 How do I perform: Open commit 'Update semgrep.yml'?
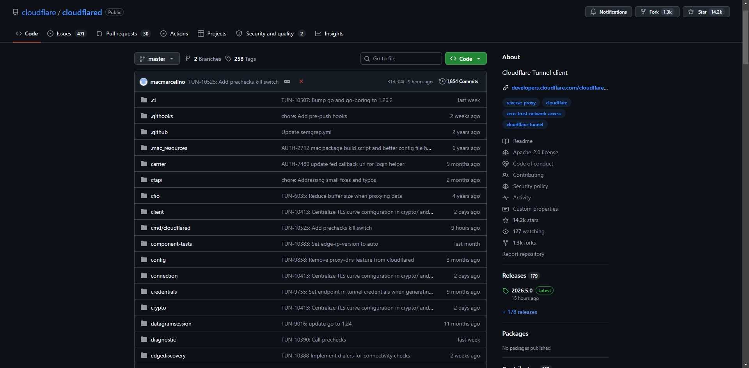tap(306, 132)
